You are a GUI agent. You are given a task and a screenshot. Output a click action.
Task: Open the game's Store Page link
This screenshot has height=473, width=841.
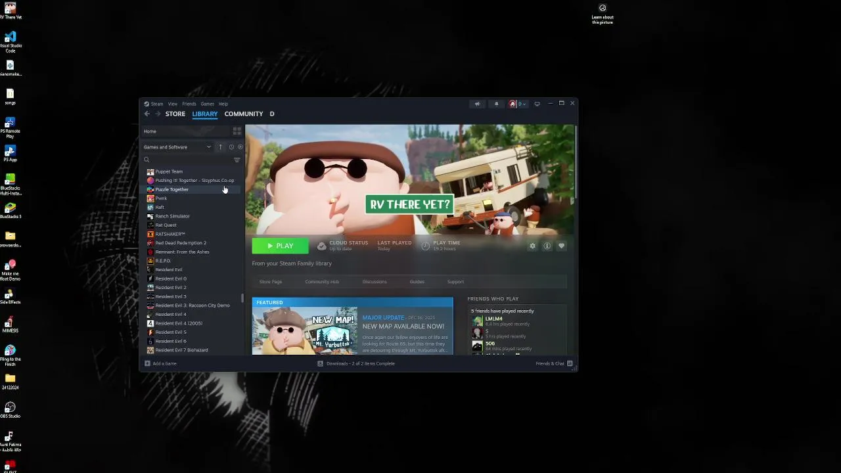point(271,282)
